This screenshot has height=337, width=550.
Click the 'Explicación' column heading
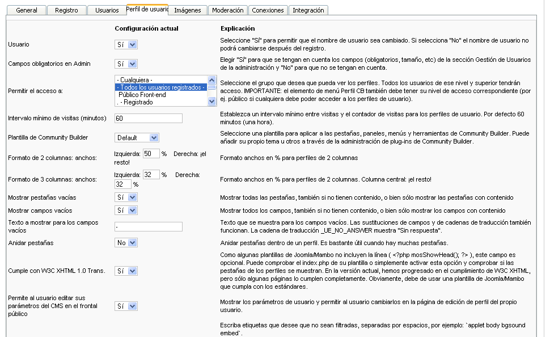pos(238,28)
